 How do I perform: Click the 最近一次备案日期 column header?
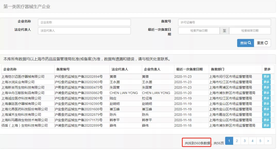coord(189,69)
